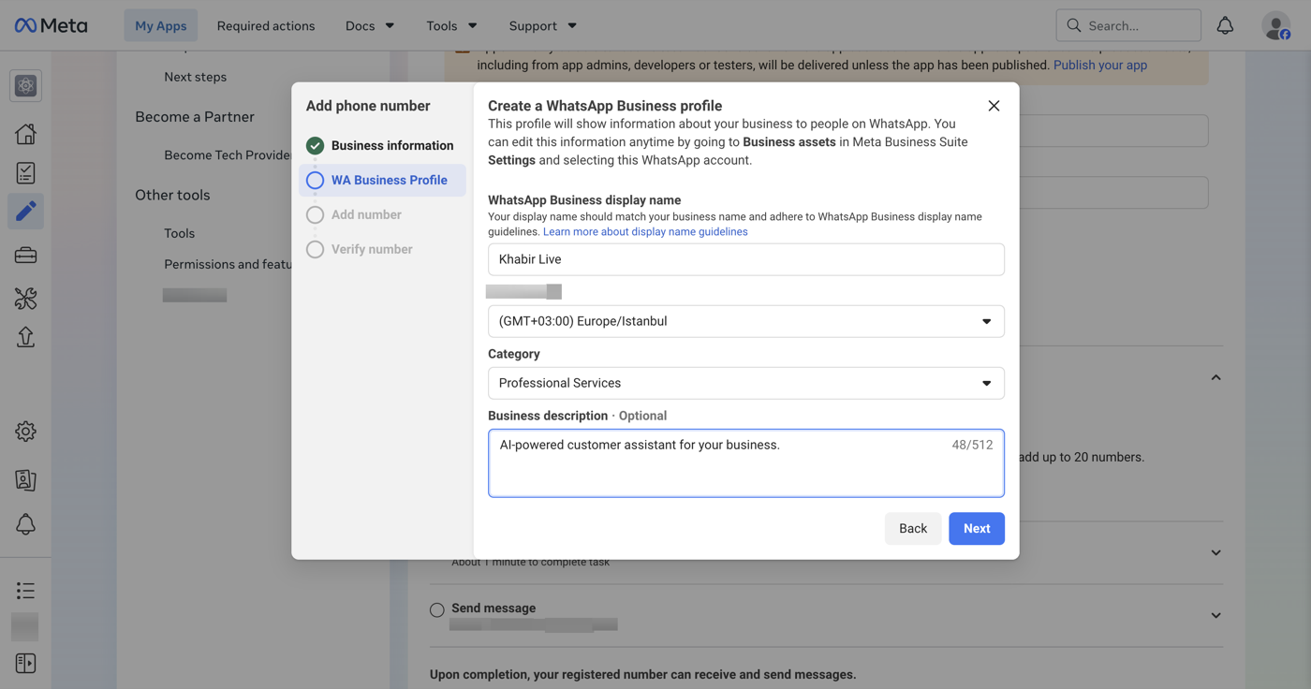Open Permissions and features menu item
Screen dimensions: 1311x689
228,264
